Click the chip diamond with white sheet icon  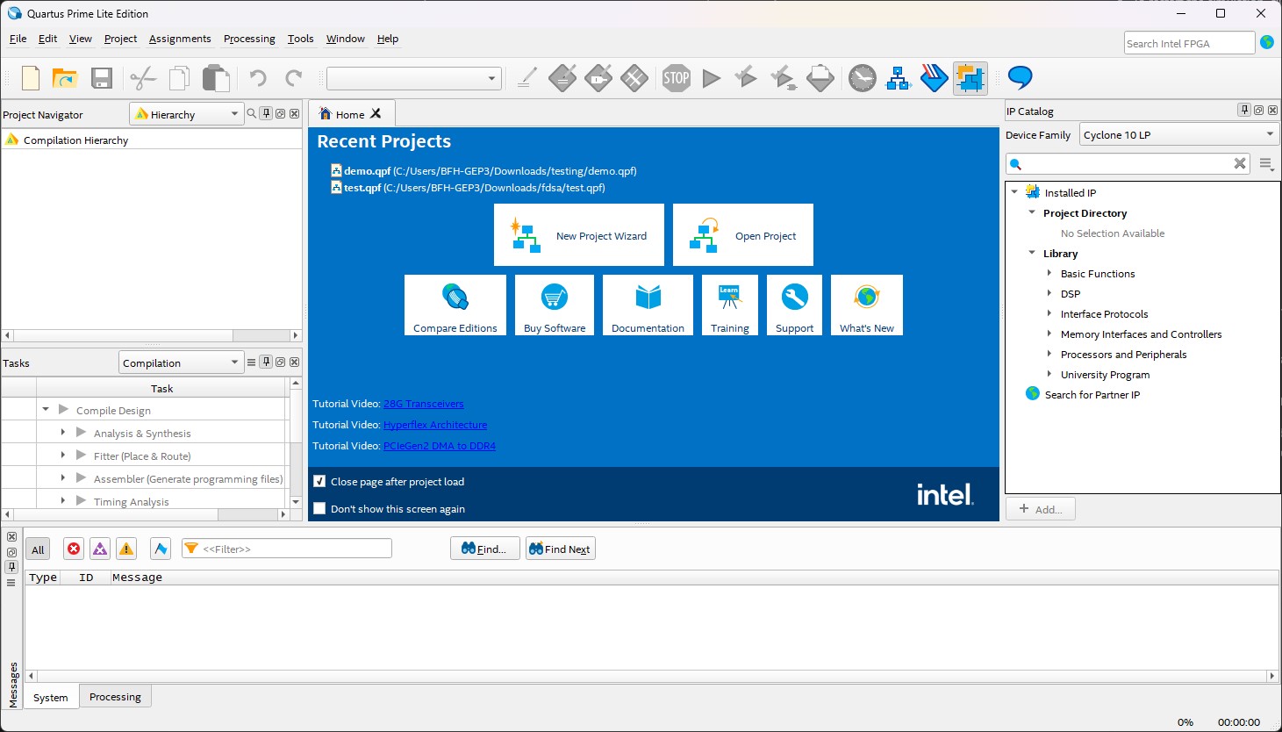pyautogui.click(x=820, y=78)
